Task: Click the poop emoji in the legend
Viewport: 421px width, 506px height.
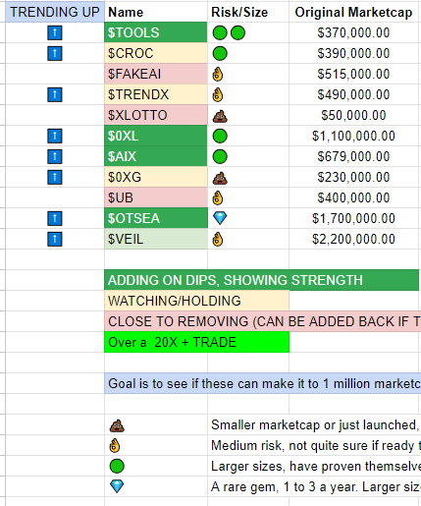Action: click(117, 425)
